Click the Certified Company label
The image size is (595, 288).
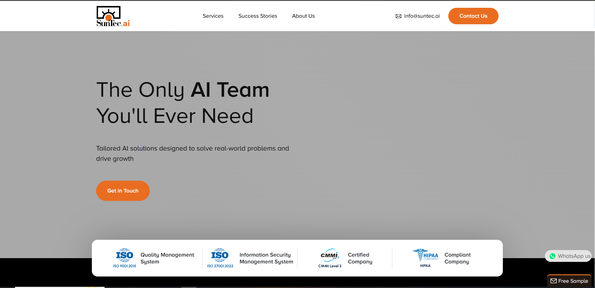tap(360, 258)
